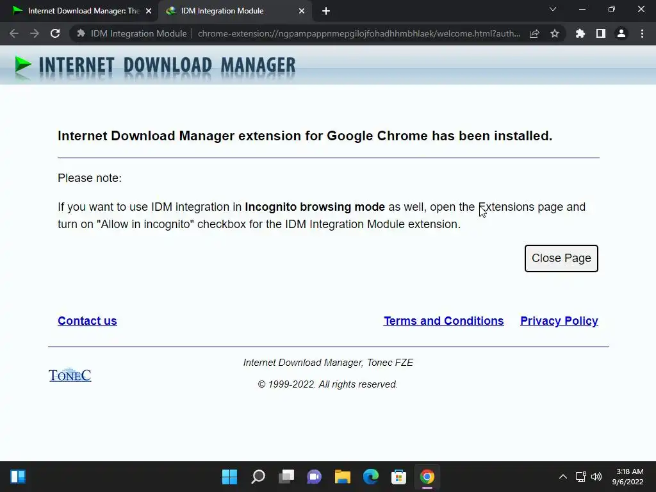The height and width of the screenshot is (492, 656).
Task: Open volume control tray icon
Action: pos(596,477)
